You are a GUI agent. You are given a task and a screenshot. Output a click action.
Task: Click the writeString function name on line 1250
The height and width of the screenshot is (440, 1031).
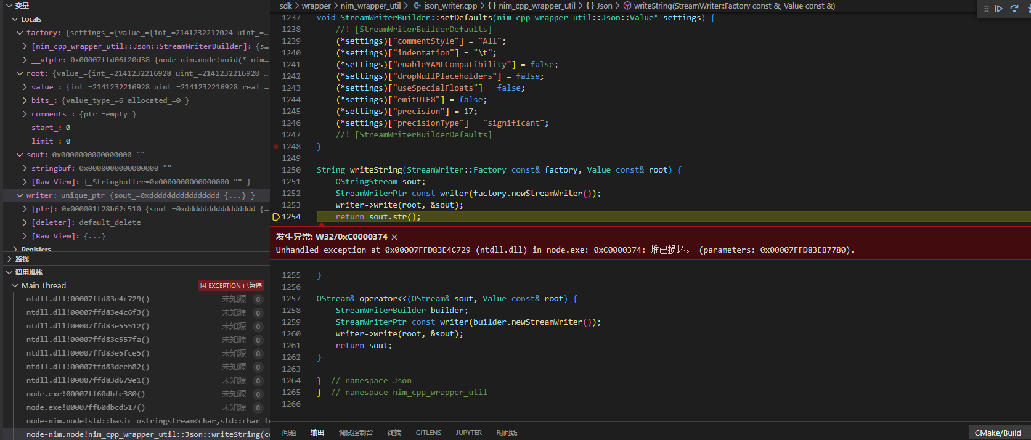click(x=376, y=170)
